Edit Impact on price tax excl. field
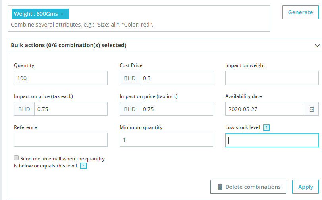 pos(70,109)
